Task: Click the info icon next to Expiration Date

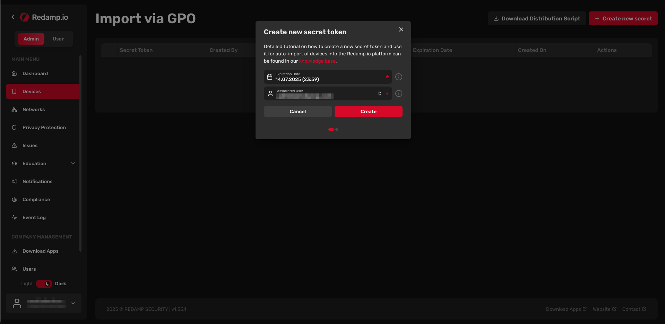Action: tap(399, 77)
